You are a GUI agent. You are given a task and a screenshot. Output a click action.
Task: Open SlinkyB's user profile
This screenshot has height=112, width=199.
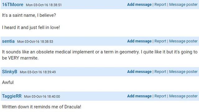pos(10,72)
